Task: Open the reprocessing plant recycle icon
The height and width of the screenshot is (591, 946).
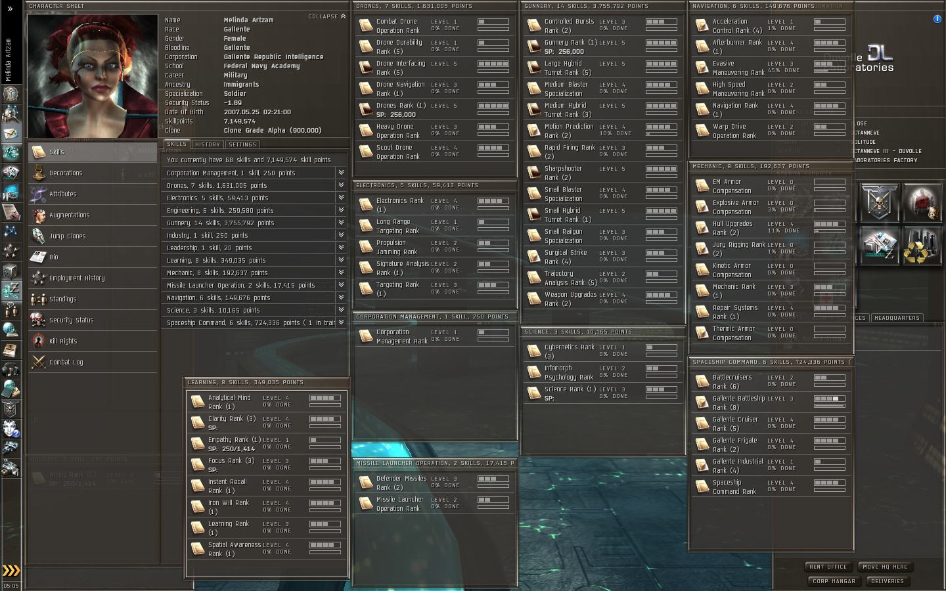Action: pos(922,244)
